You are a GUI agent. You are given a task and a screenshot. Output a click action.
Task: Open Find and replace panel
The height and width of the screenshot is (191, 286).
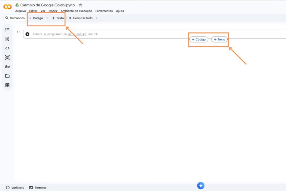(7, 39)
